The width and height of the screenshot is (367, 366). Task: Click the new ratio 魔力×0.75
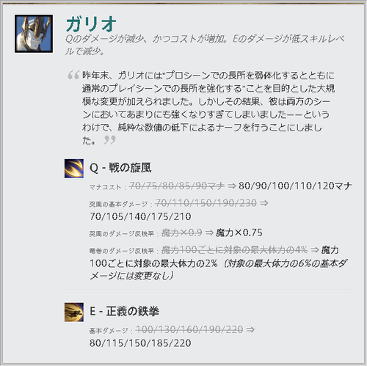pyautogui.click(x=239, y=233)
